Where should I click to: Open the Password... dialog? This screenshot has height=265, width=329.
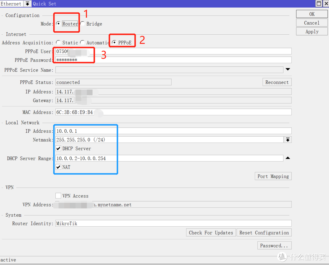274,246
